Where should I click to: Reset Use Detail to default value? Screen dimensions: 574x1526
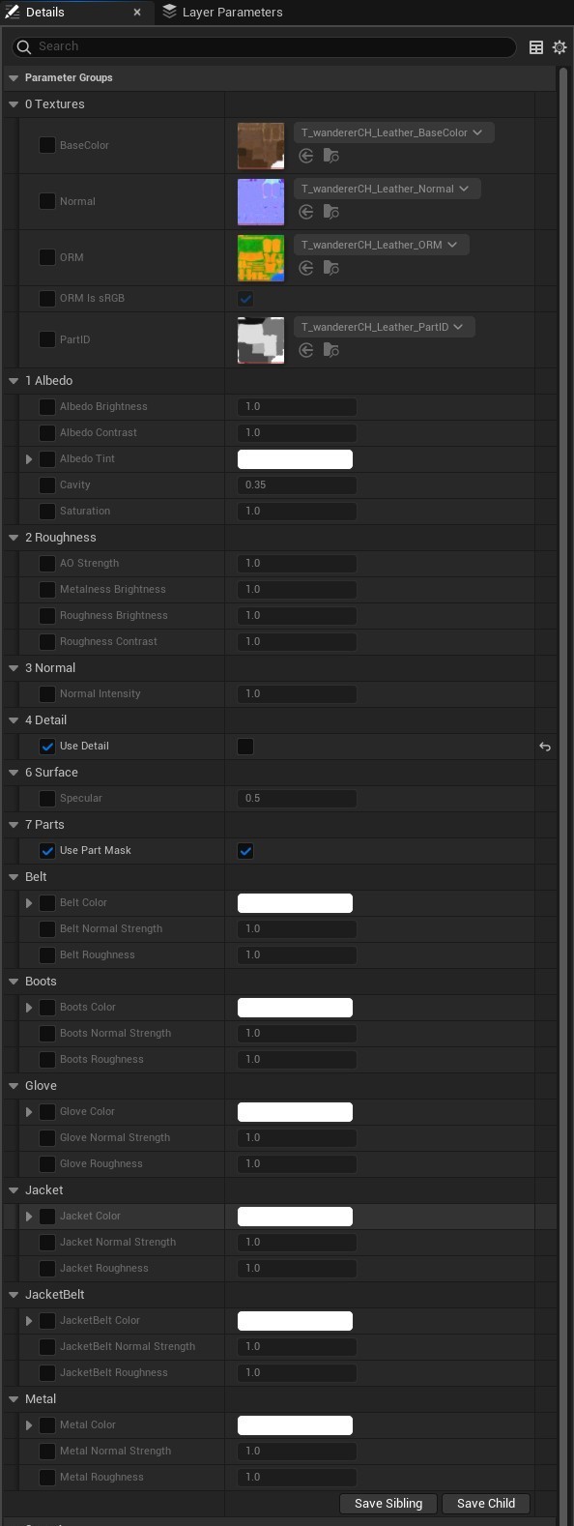tap(545, 747)
